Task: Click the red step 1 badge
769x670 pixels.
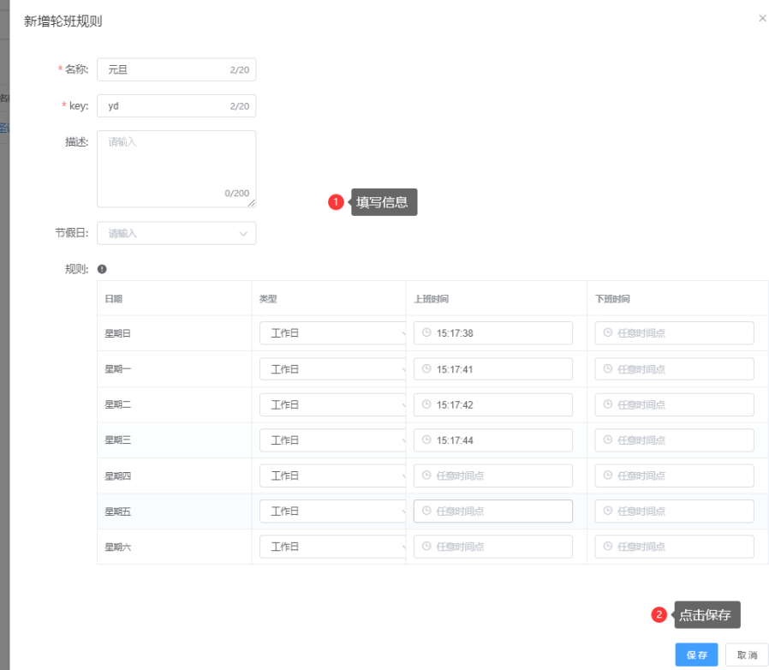Action: pyautogui.click(x=337, y=202)
